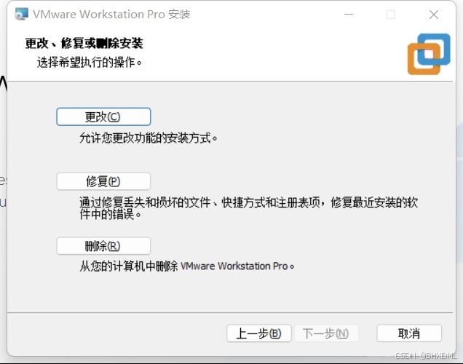Choose the 修复(P) repair button

point(103,181)
